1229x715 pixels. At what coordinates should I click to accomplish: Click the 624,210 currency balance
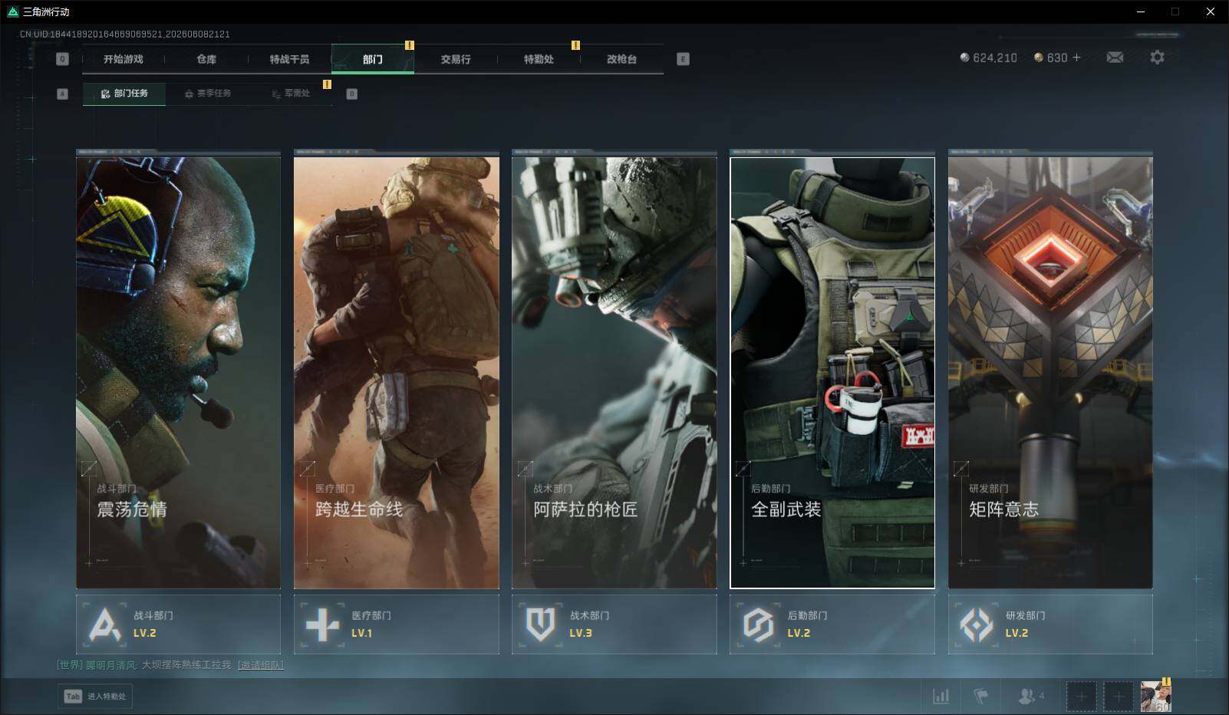tap(989, 58)
